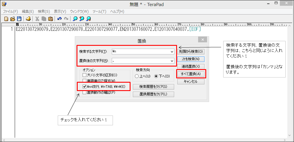Viewport: 294px width, 142px height.
Task: Open the ウィンドウ(W) menu
Action: point(79,12)
